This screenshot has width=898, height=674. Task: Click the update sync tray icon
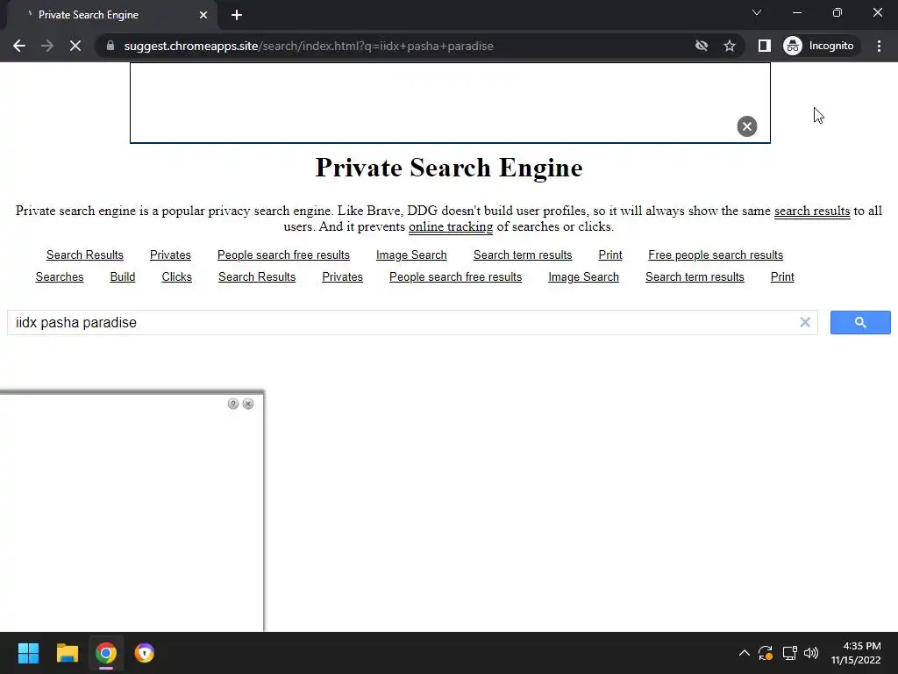tap(766, 653)
